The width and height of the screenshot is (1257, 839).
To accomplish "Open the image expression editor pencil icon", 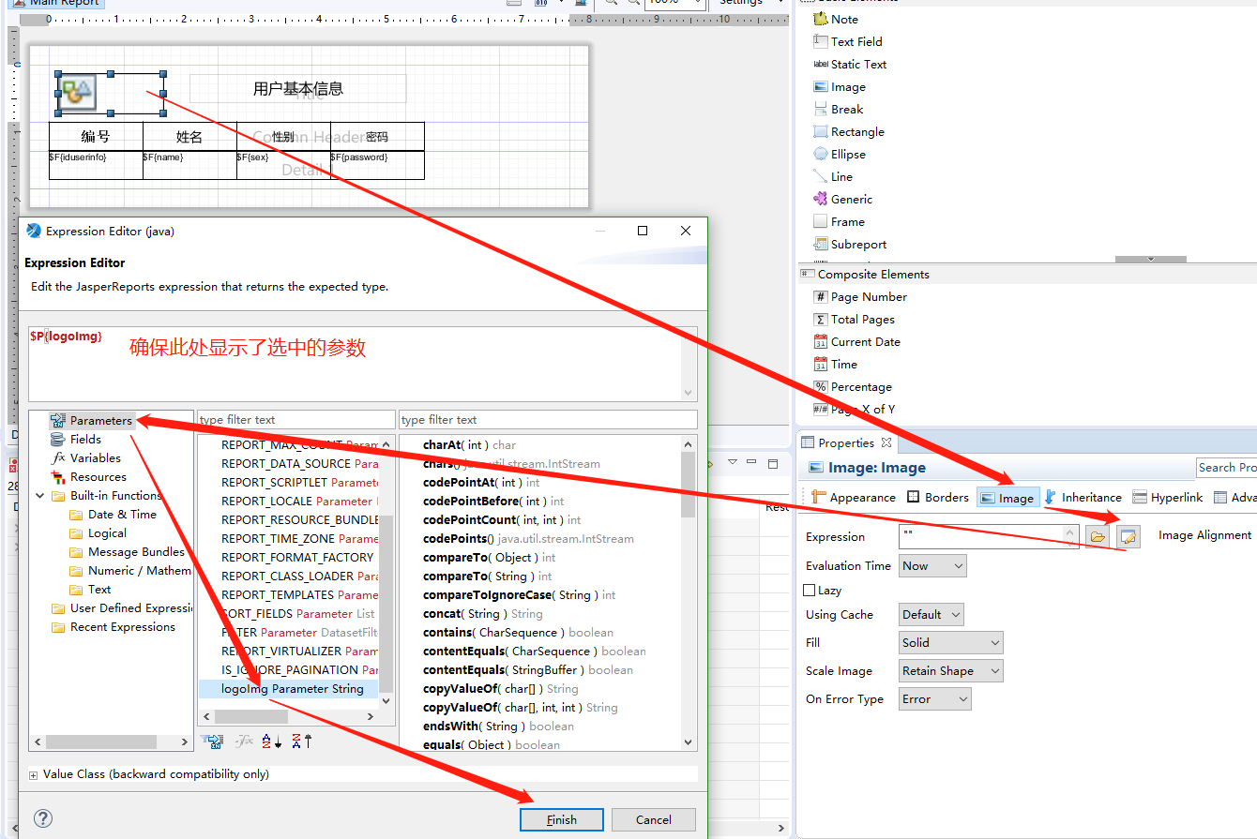I will (1128, 536).
